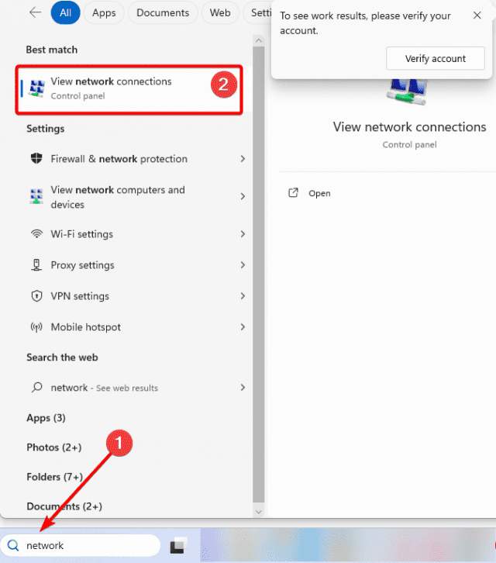Image resolution: width=496 pixels, height=563 pixels.
Task: Switch to the Web filter tab
Action: 219,12
